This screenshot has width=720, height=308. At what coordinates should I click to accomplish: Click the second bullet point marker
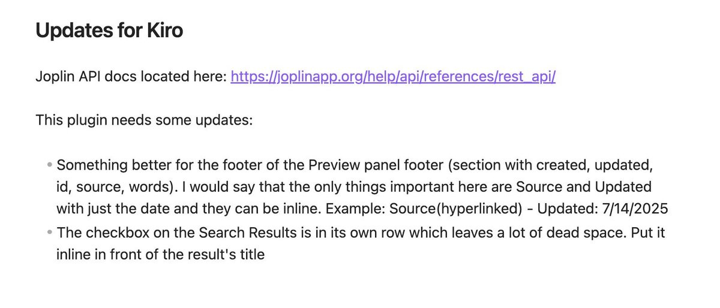50,232
